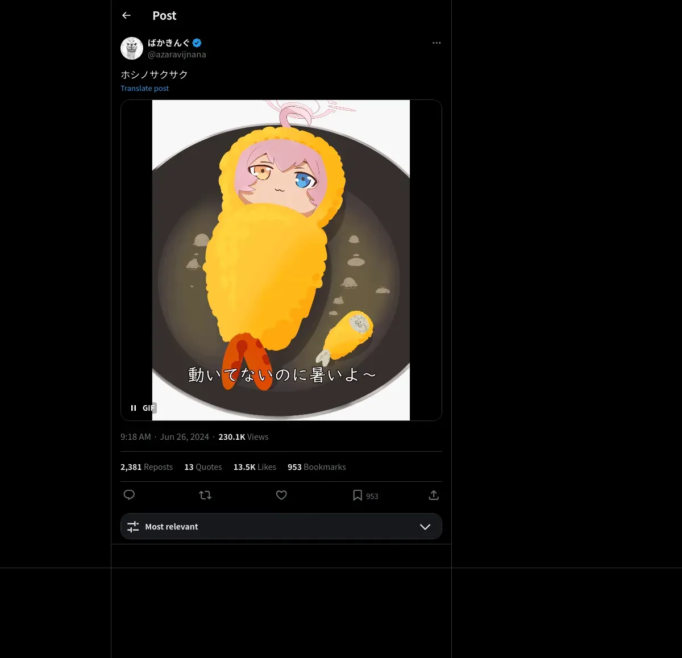View the 13.5K Likes list
The height and width of the screenshot is (658, 682).
coord(255,467)
